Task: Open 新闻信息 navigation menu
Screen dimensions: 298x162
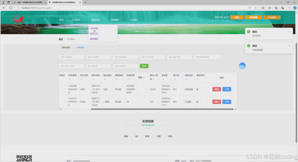Action: coord(95,20)
